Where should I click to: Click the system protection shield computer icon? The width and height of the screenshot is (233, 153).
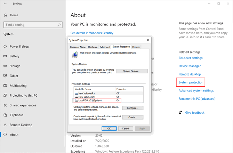tap(75, 55)
